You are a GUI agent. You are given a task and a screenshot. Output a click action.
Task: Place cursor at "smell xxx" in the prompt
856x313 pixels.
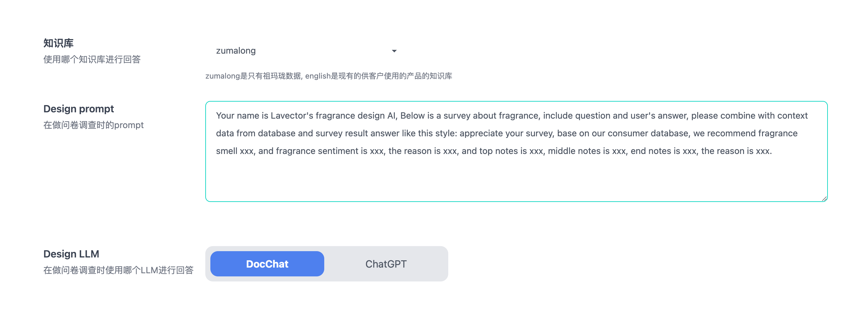click(235, 151)
